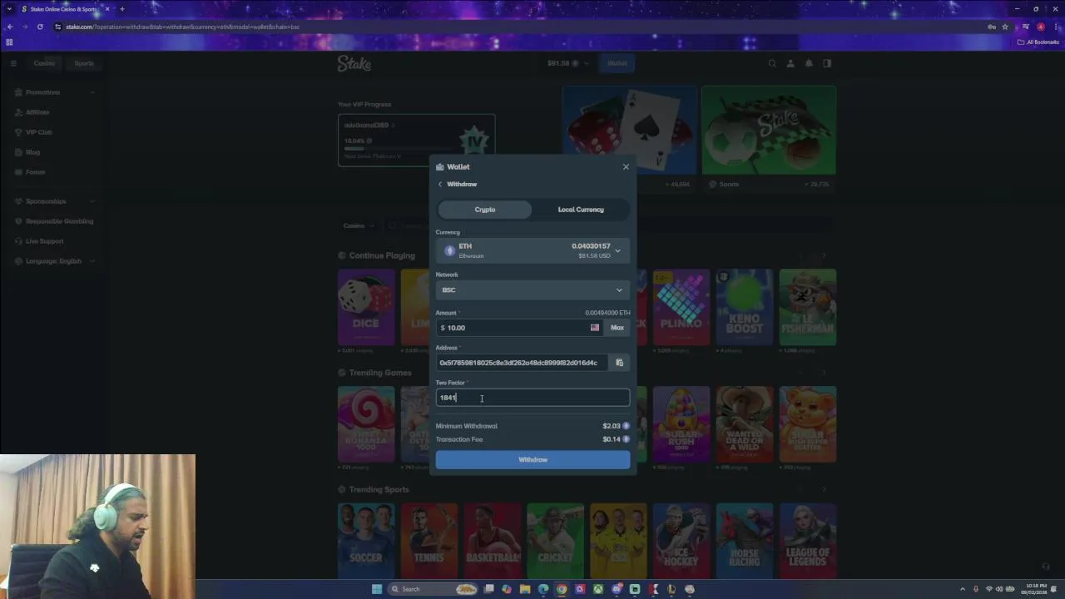1065x599 pixels.
Task: Go to VIP Club page
Action: click(39, 132)
